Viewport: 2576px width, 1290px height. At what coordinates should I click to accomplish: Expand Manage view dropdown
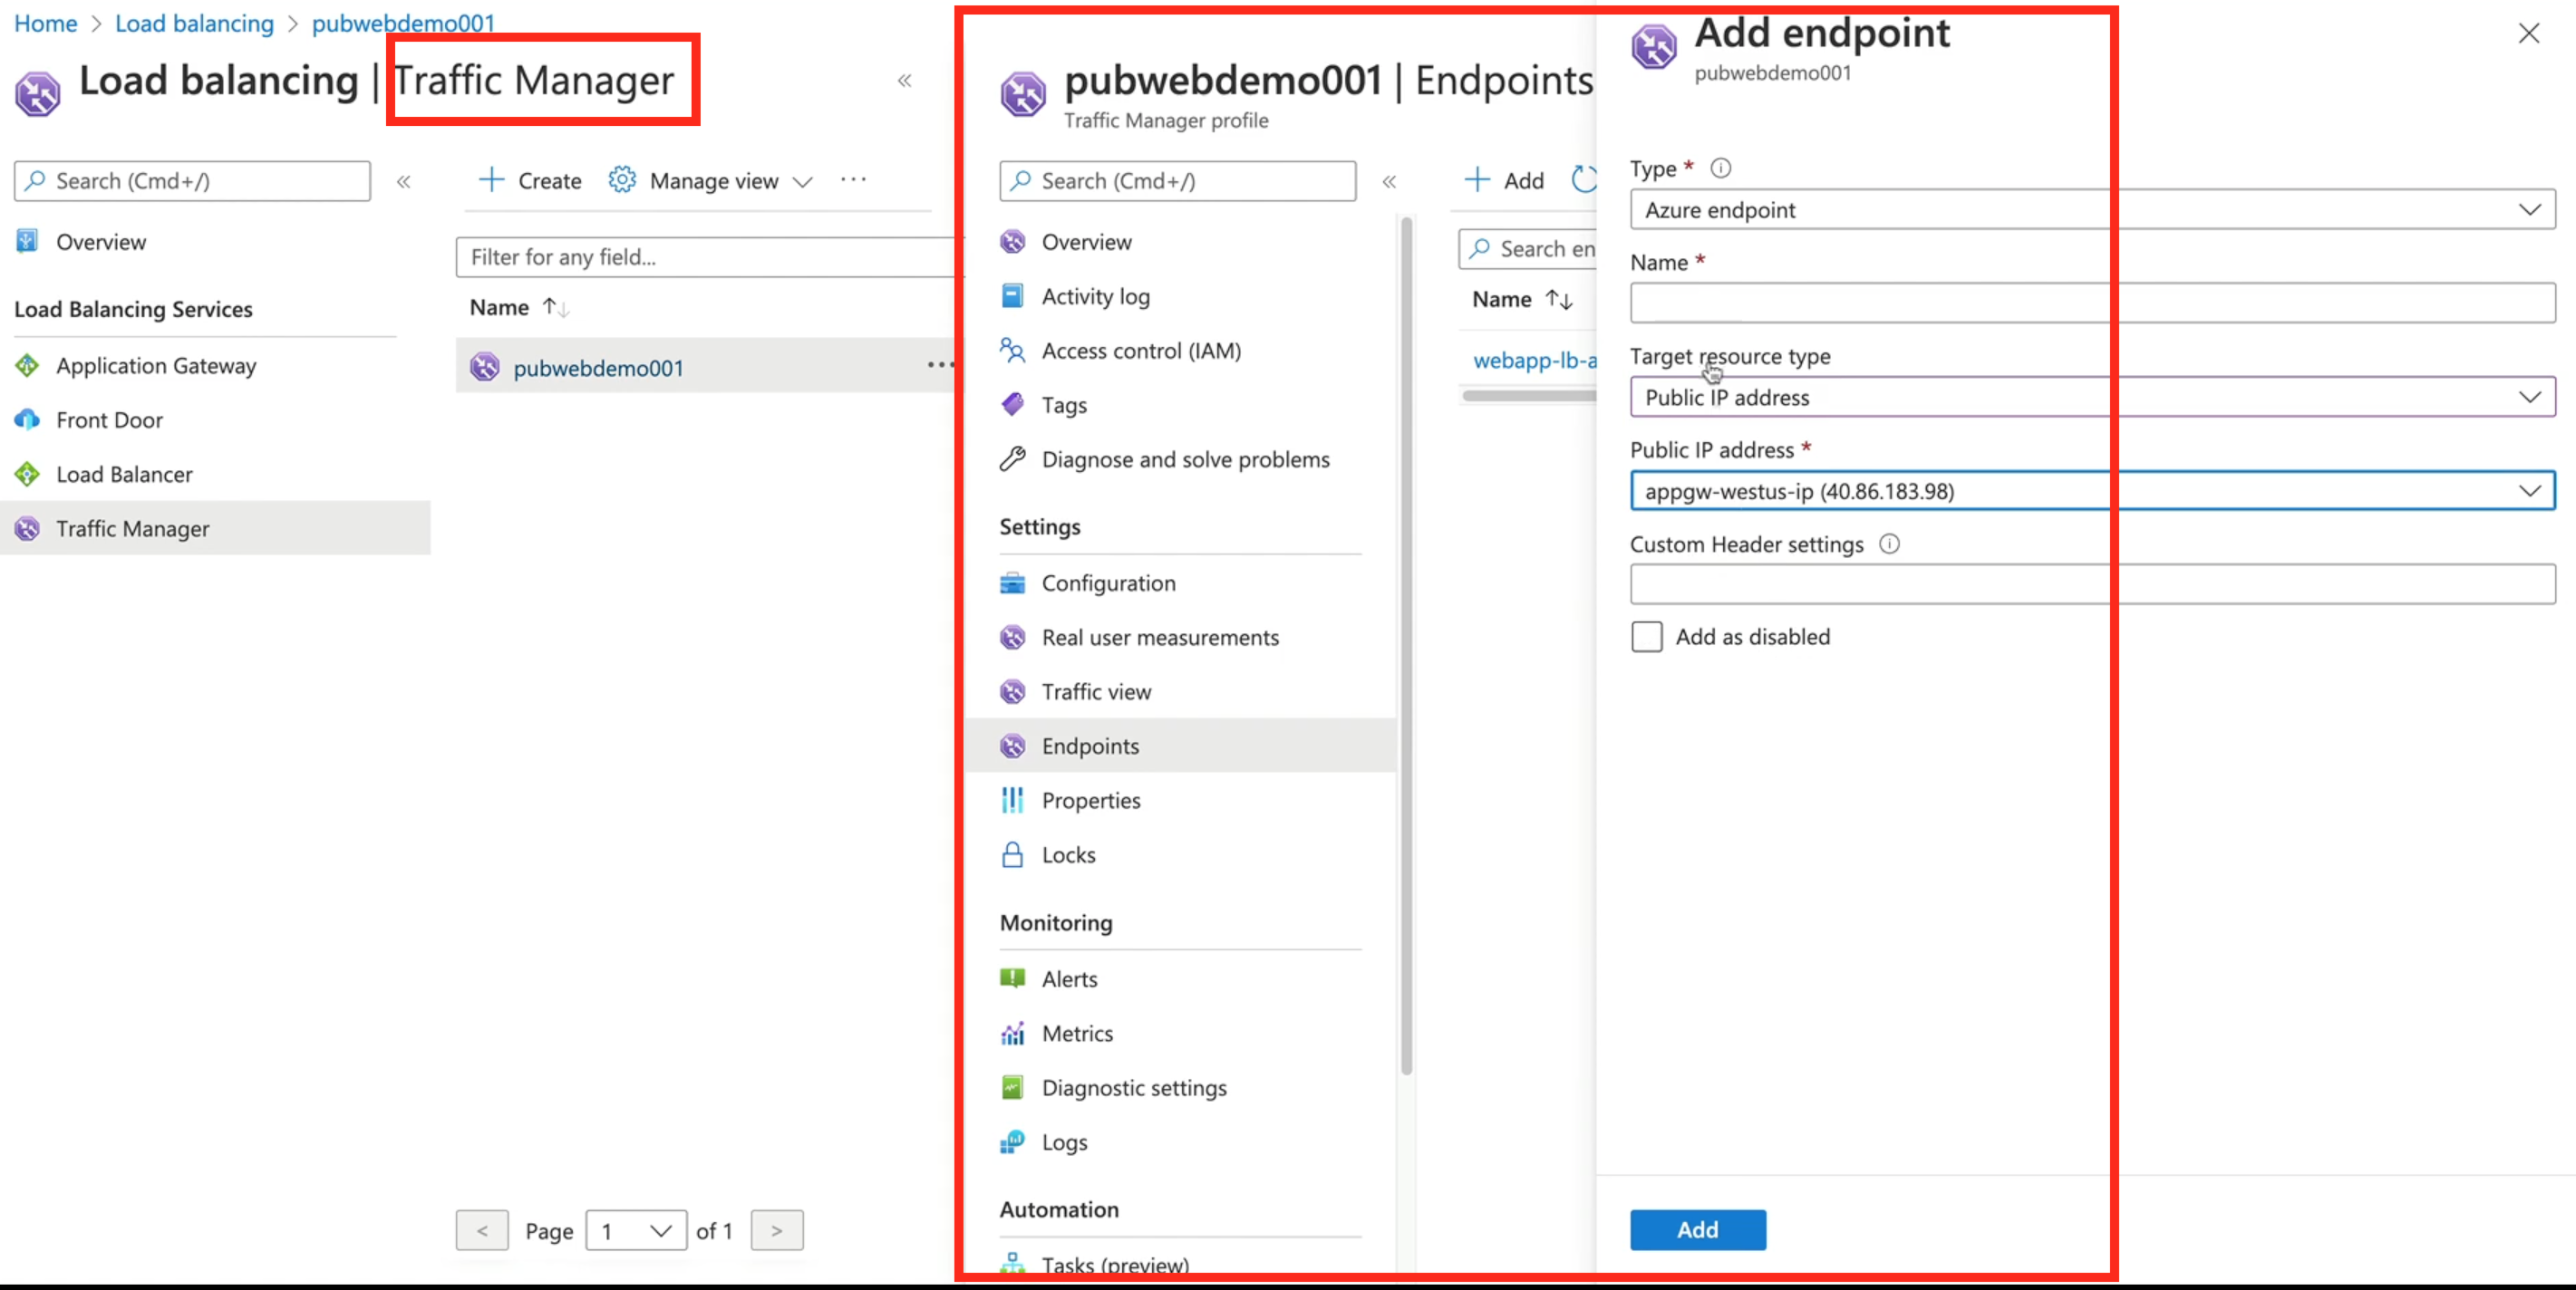(x=802, y=182)
